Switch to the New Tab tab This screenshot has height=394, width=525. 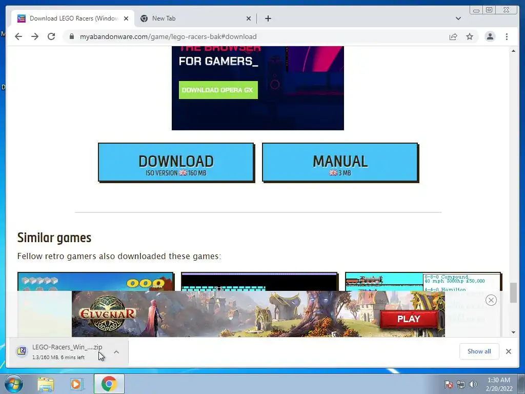point(195,18)
